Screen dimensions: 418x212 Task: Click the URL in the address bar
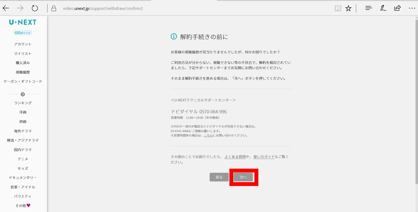pyautogui.click(x=103, y=9)
